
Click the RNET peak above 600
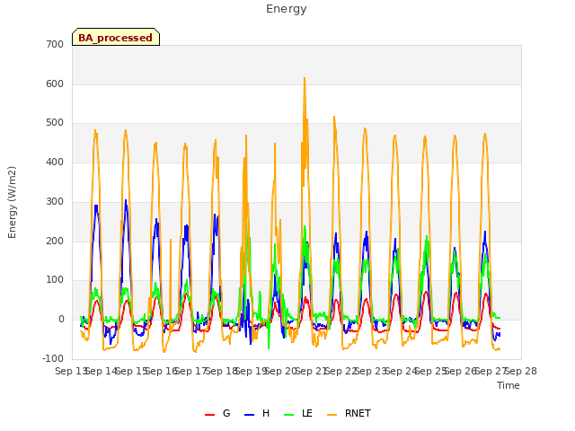pyautogui.click(x=305, y=79)
